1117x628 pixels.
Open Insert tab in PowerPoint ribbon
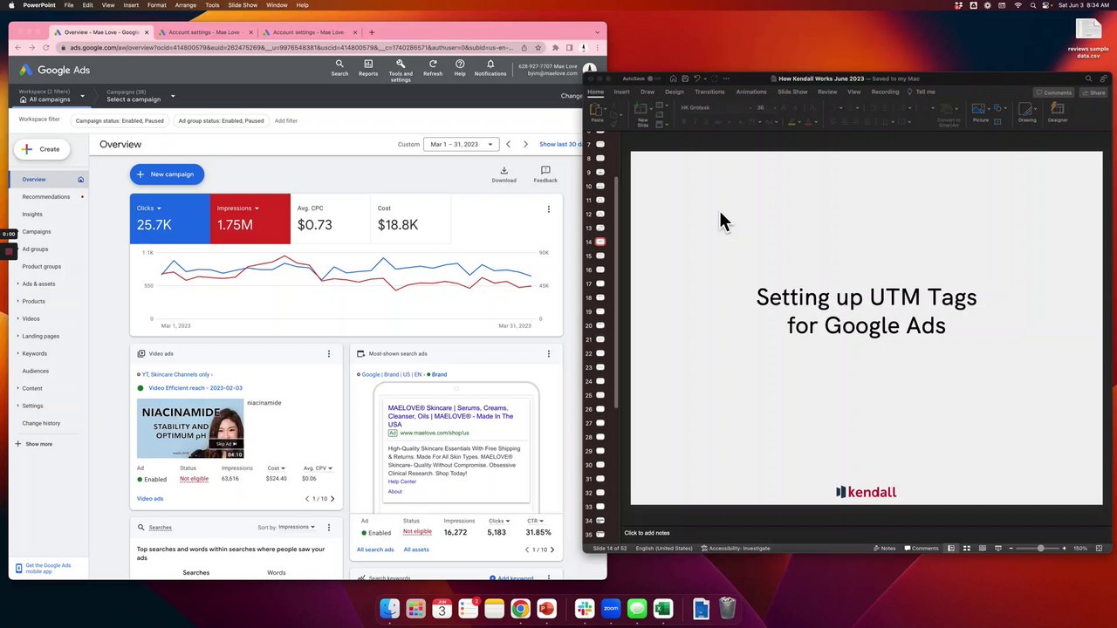pyautogui.click(x=621, y=92)
